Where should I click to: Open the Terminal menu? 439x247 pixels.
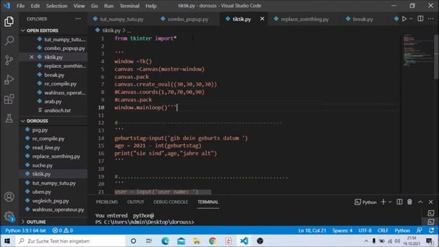(130, 6)
